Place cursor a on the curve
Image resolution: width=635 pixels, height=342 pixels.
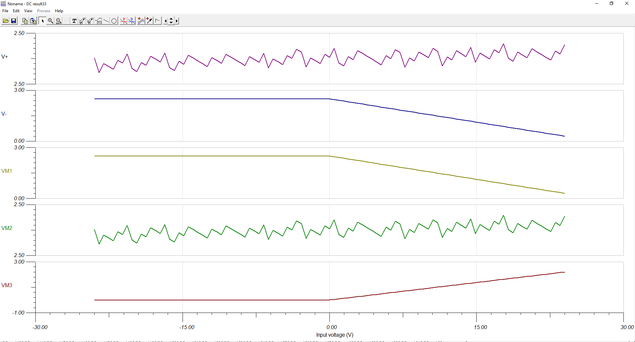pyautogui.click(x=124, y=21)
